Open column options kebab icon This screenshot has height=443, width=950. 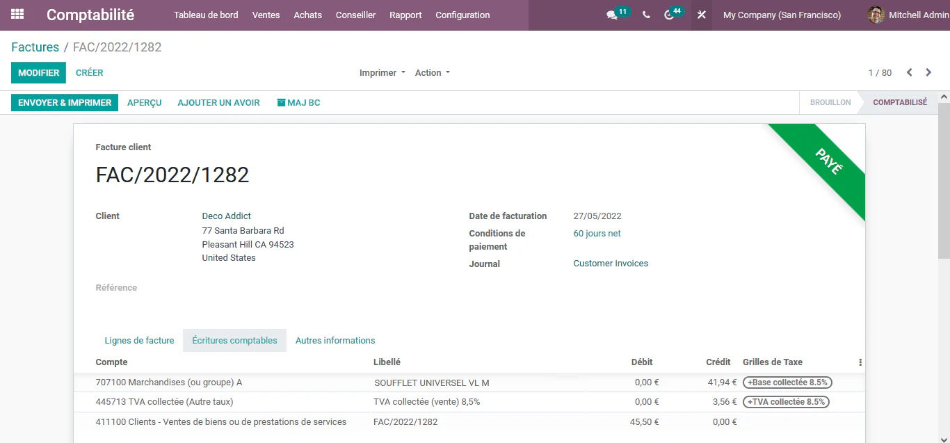pos(860,362)
